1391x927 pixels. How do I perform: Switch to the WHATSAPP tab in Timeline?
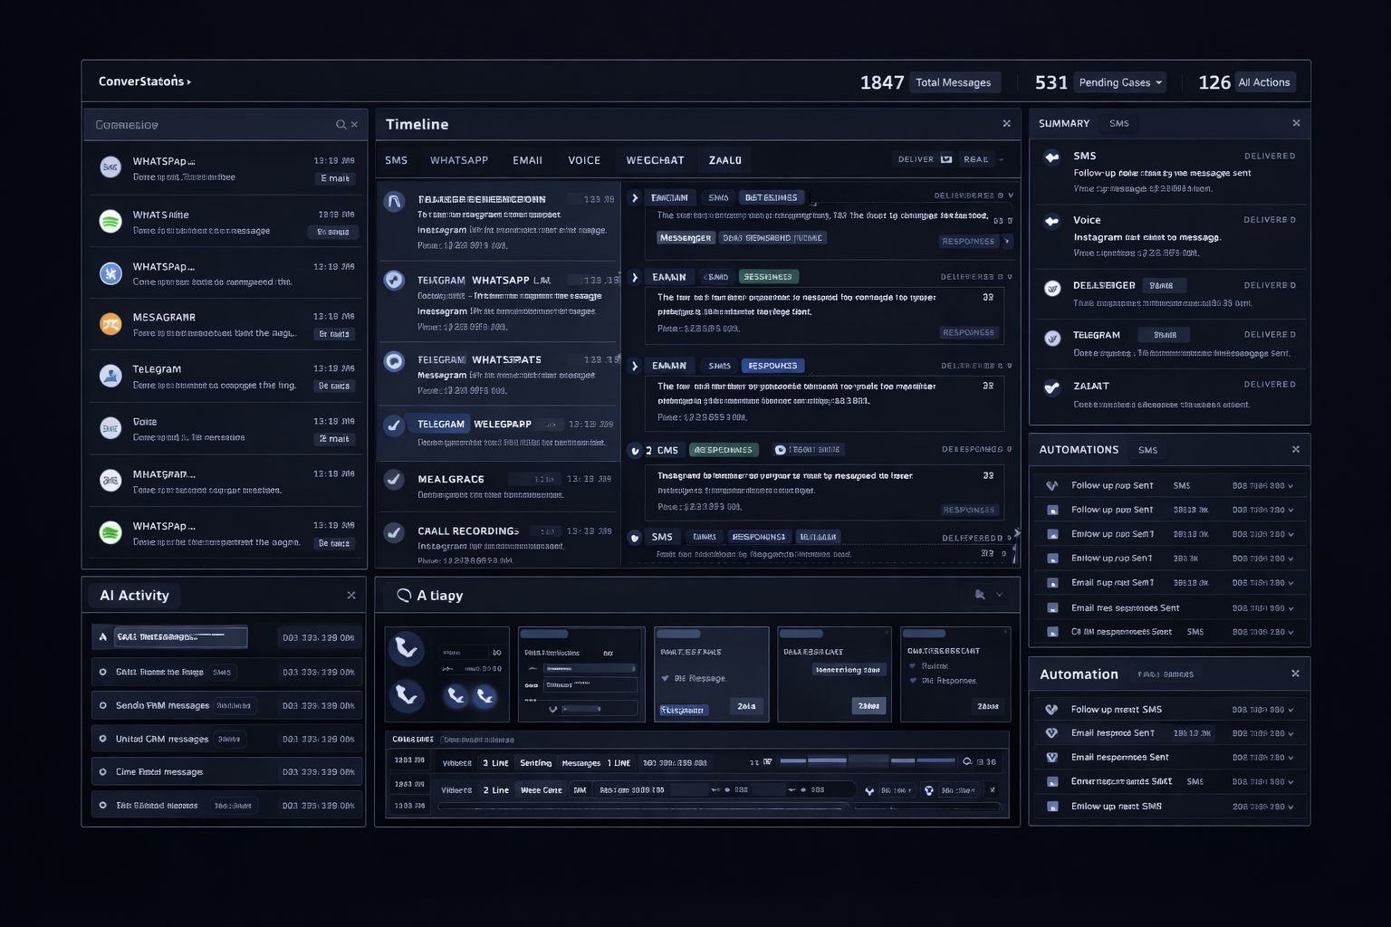point(459,160)
